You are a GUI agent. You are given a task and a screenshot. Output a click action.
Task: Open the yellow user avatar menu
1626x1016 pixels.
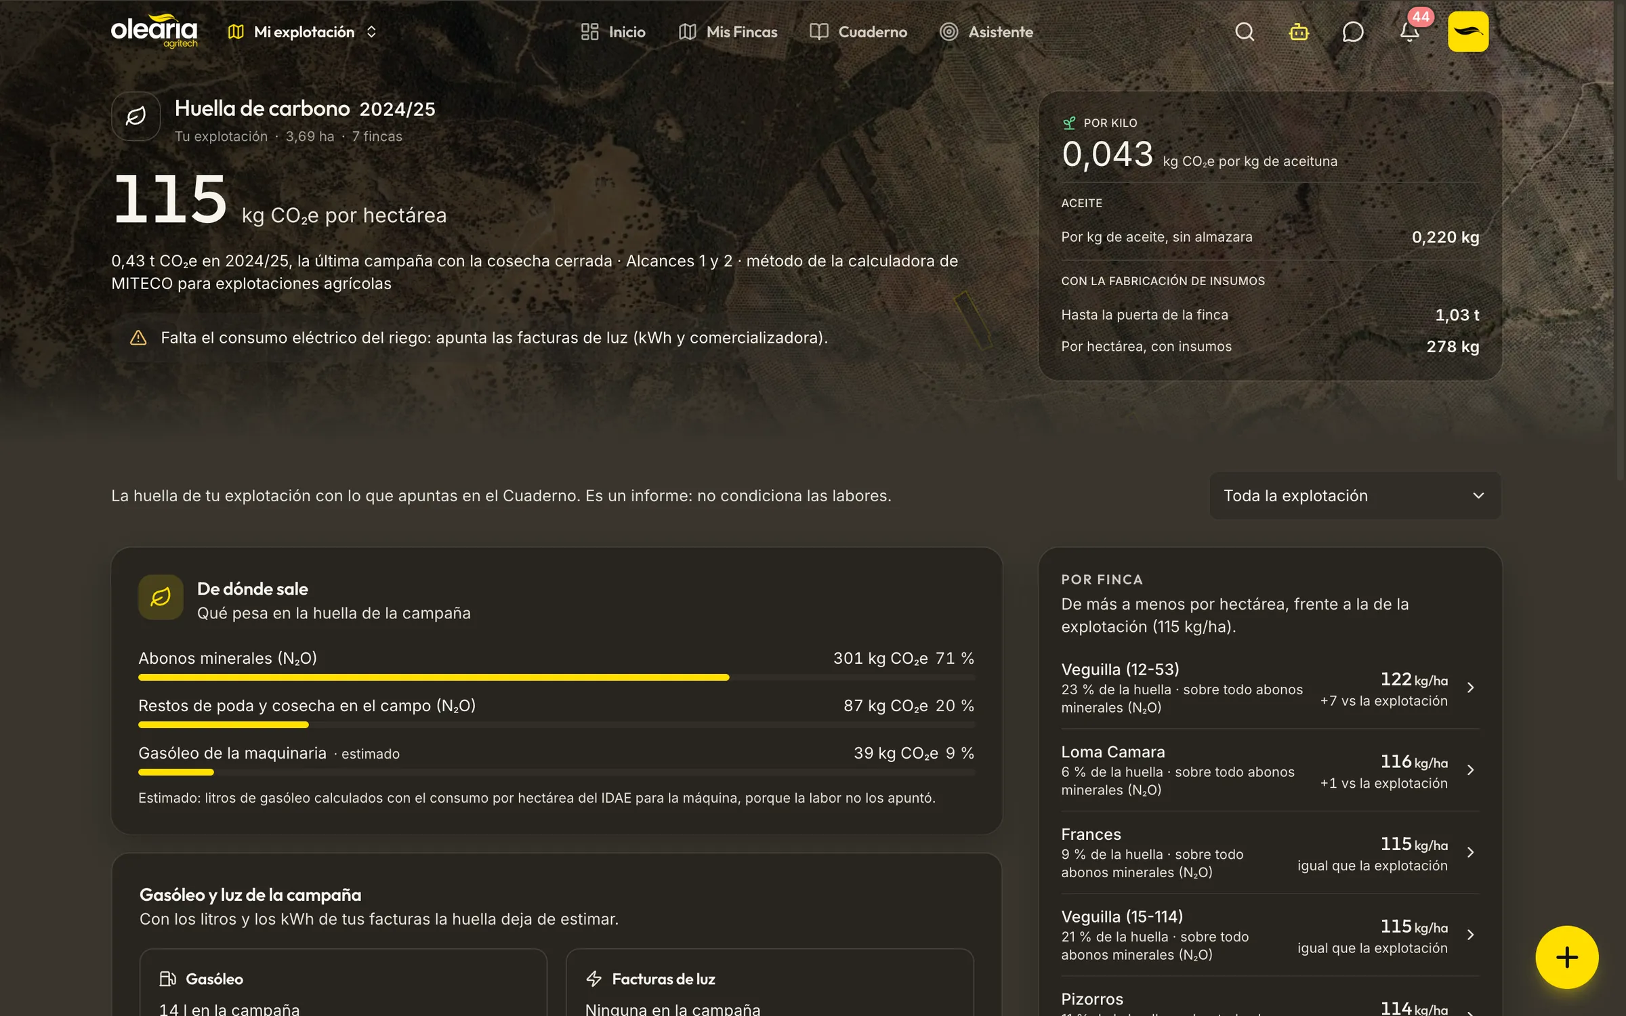coord(1468,31)
